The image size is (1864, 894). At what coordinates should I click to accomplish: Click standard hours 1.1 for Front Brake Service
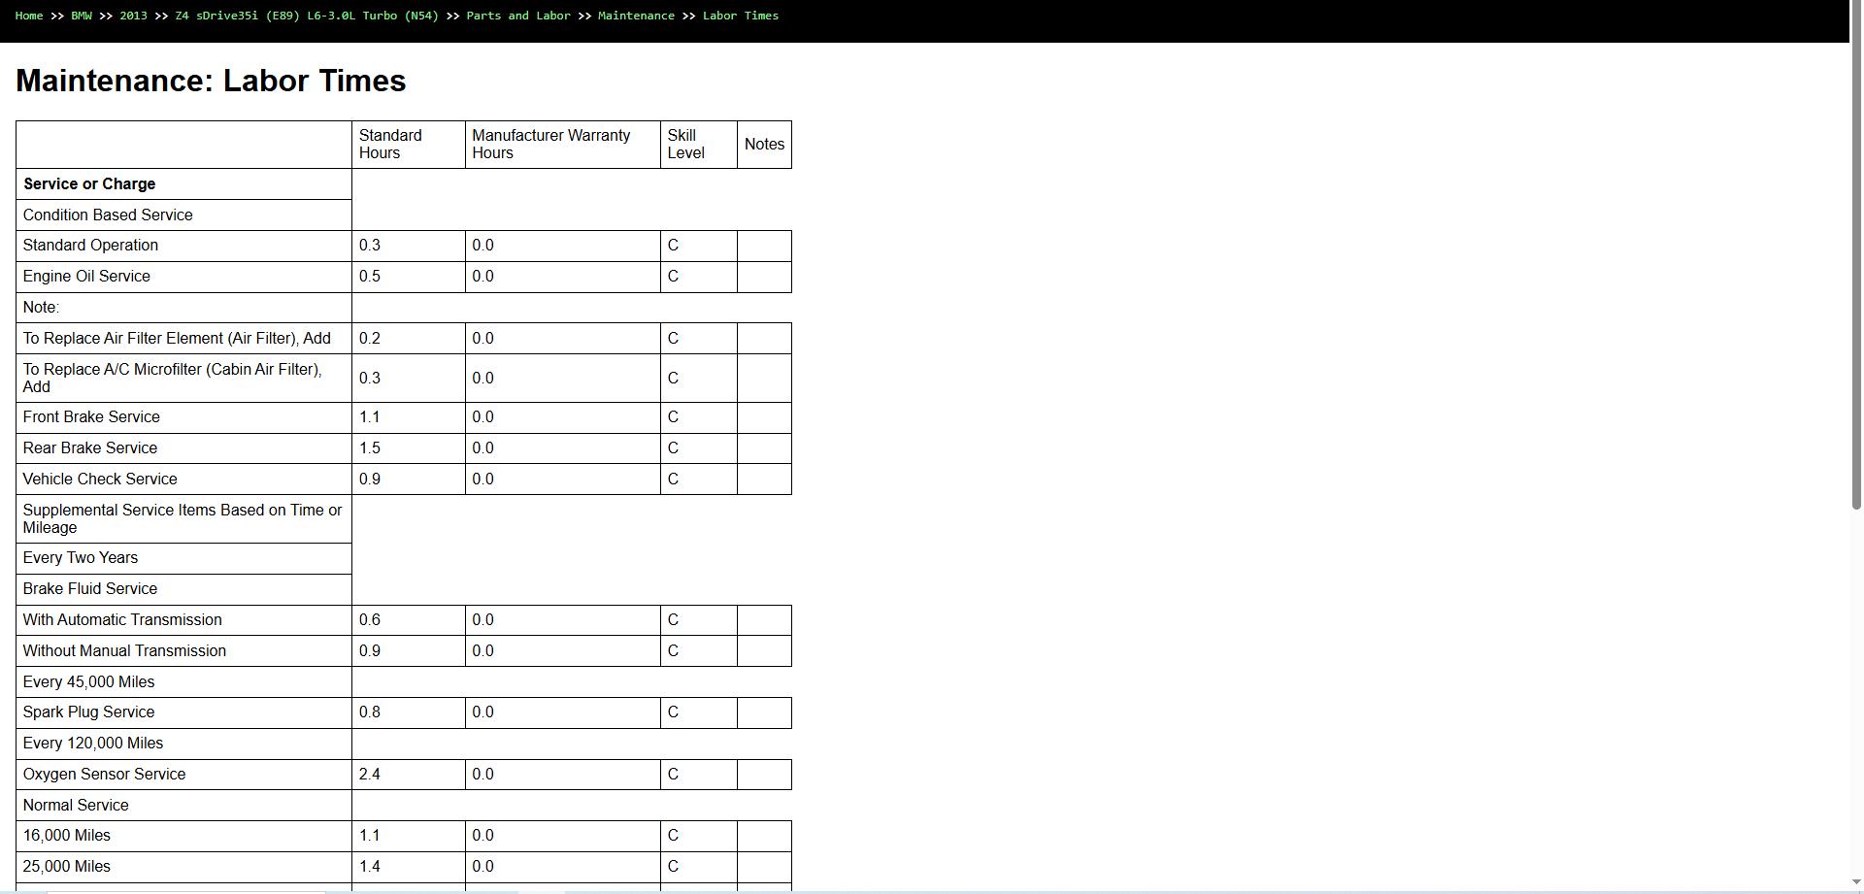409,417
